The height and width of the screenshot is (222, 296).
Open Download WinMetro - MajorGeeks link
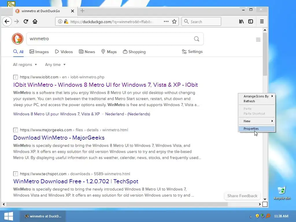tap(59, 138)
